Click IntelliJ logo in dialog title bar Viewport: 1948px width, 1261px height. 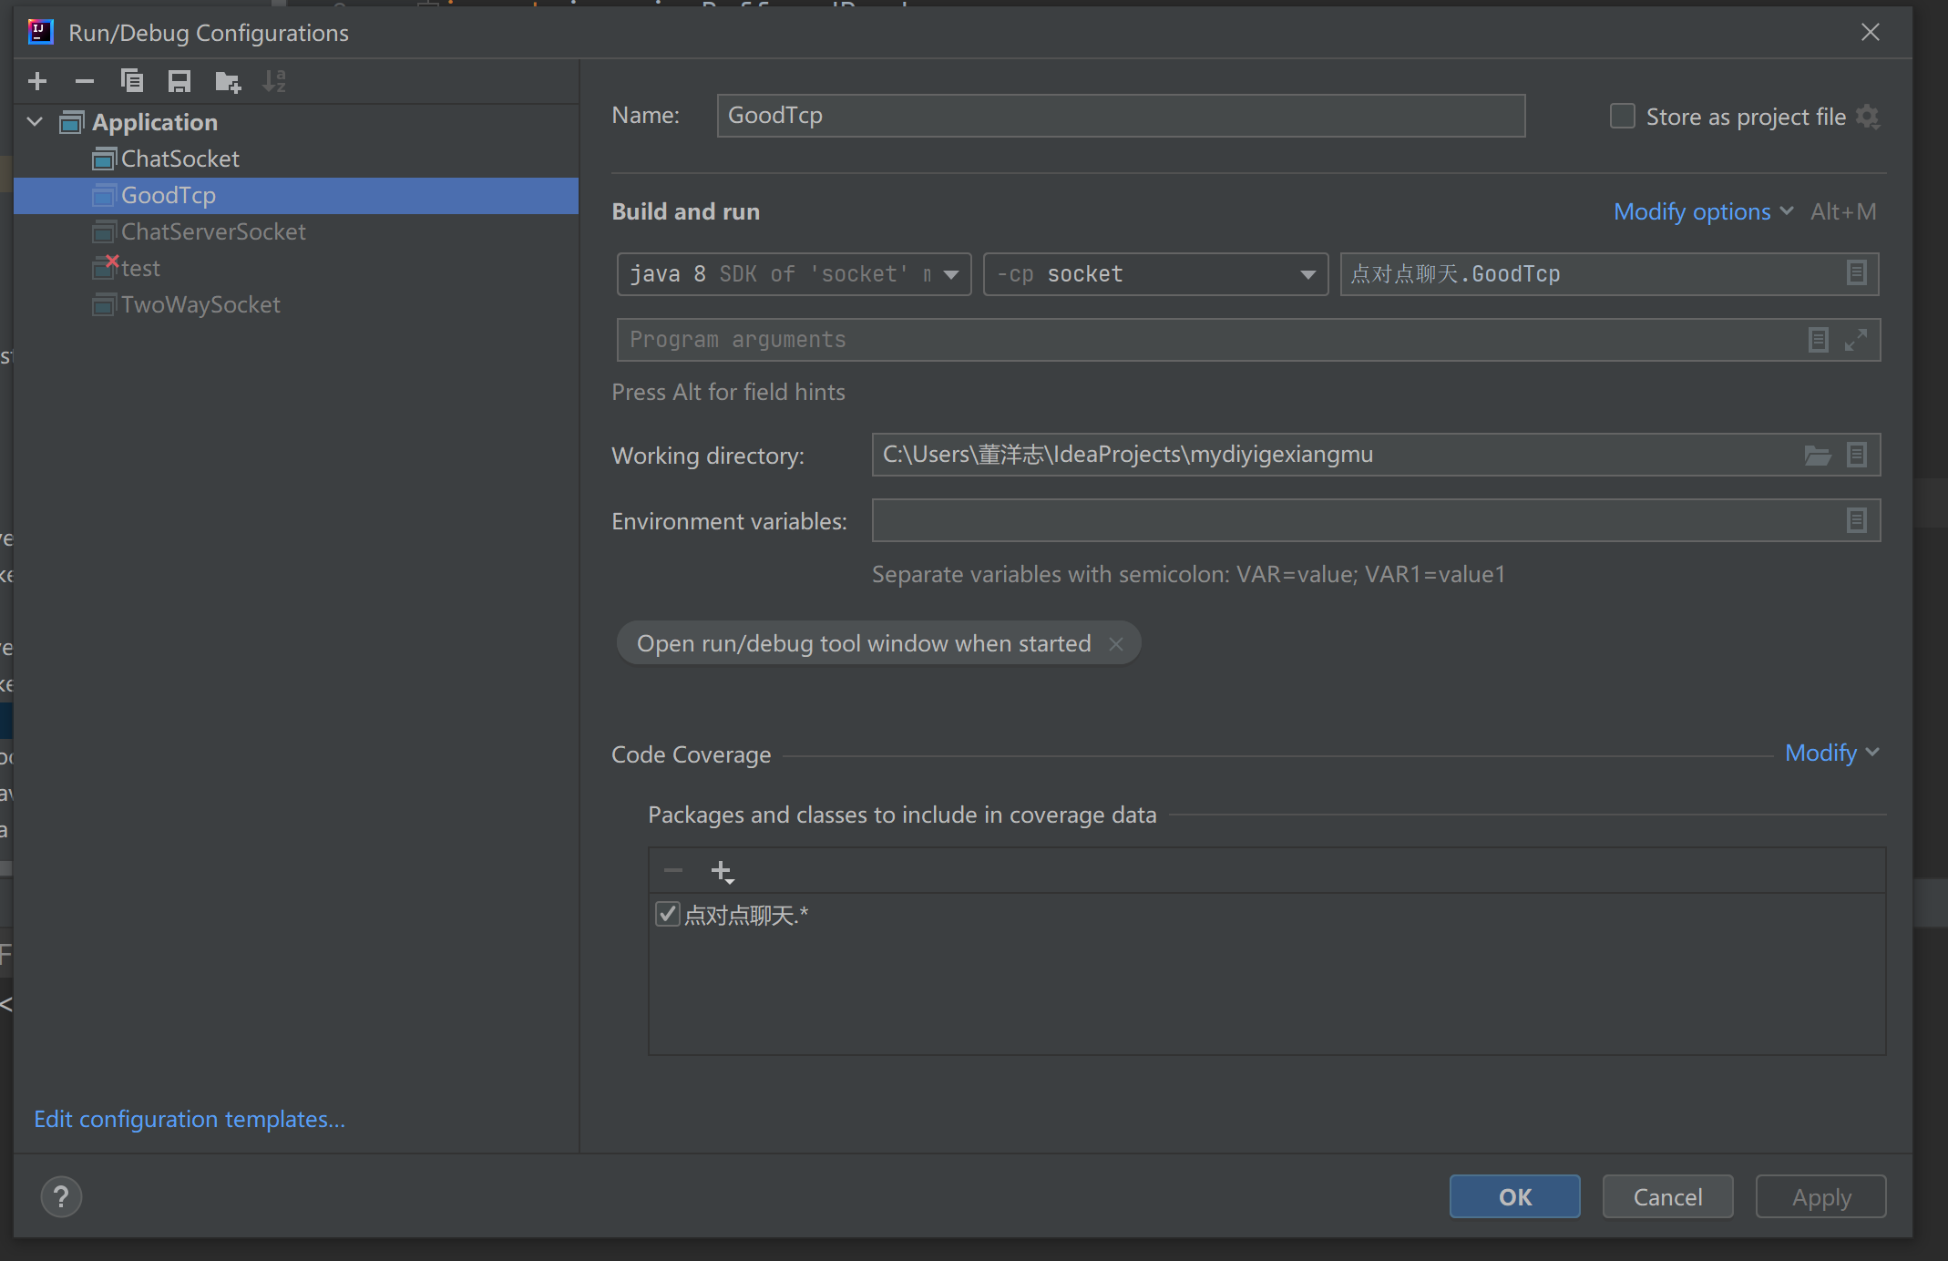coord(41,33)
